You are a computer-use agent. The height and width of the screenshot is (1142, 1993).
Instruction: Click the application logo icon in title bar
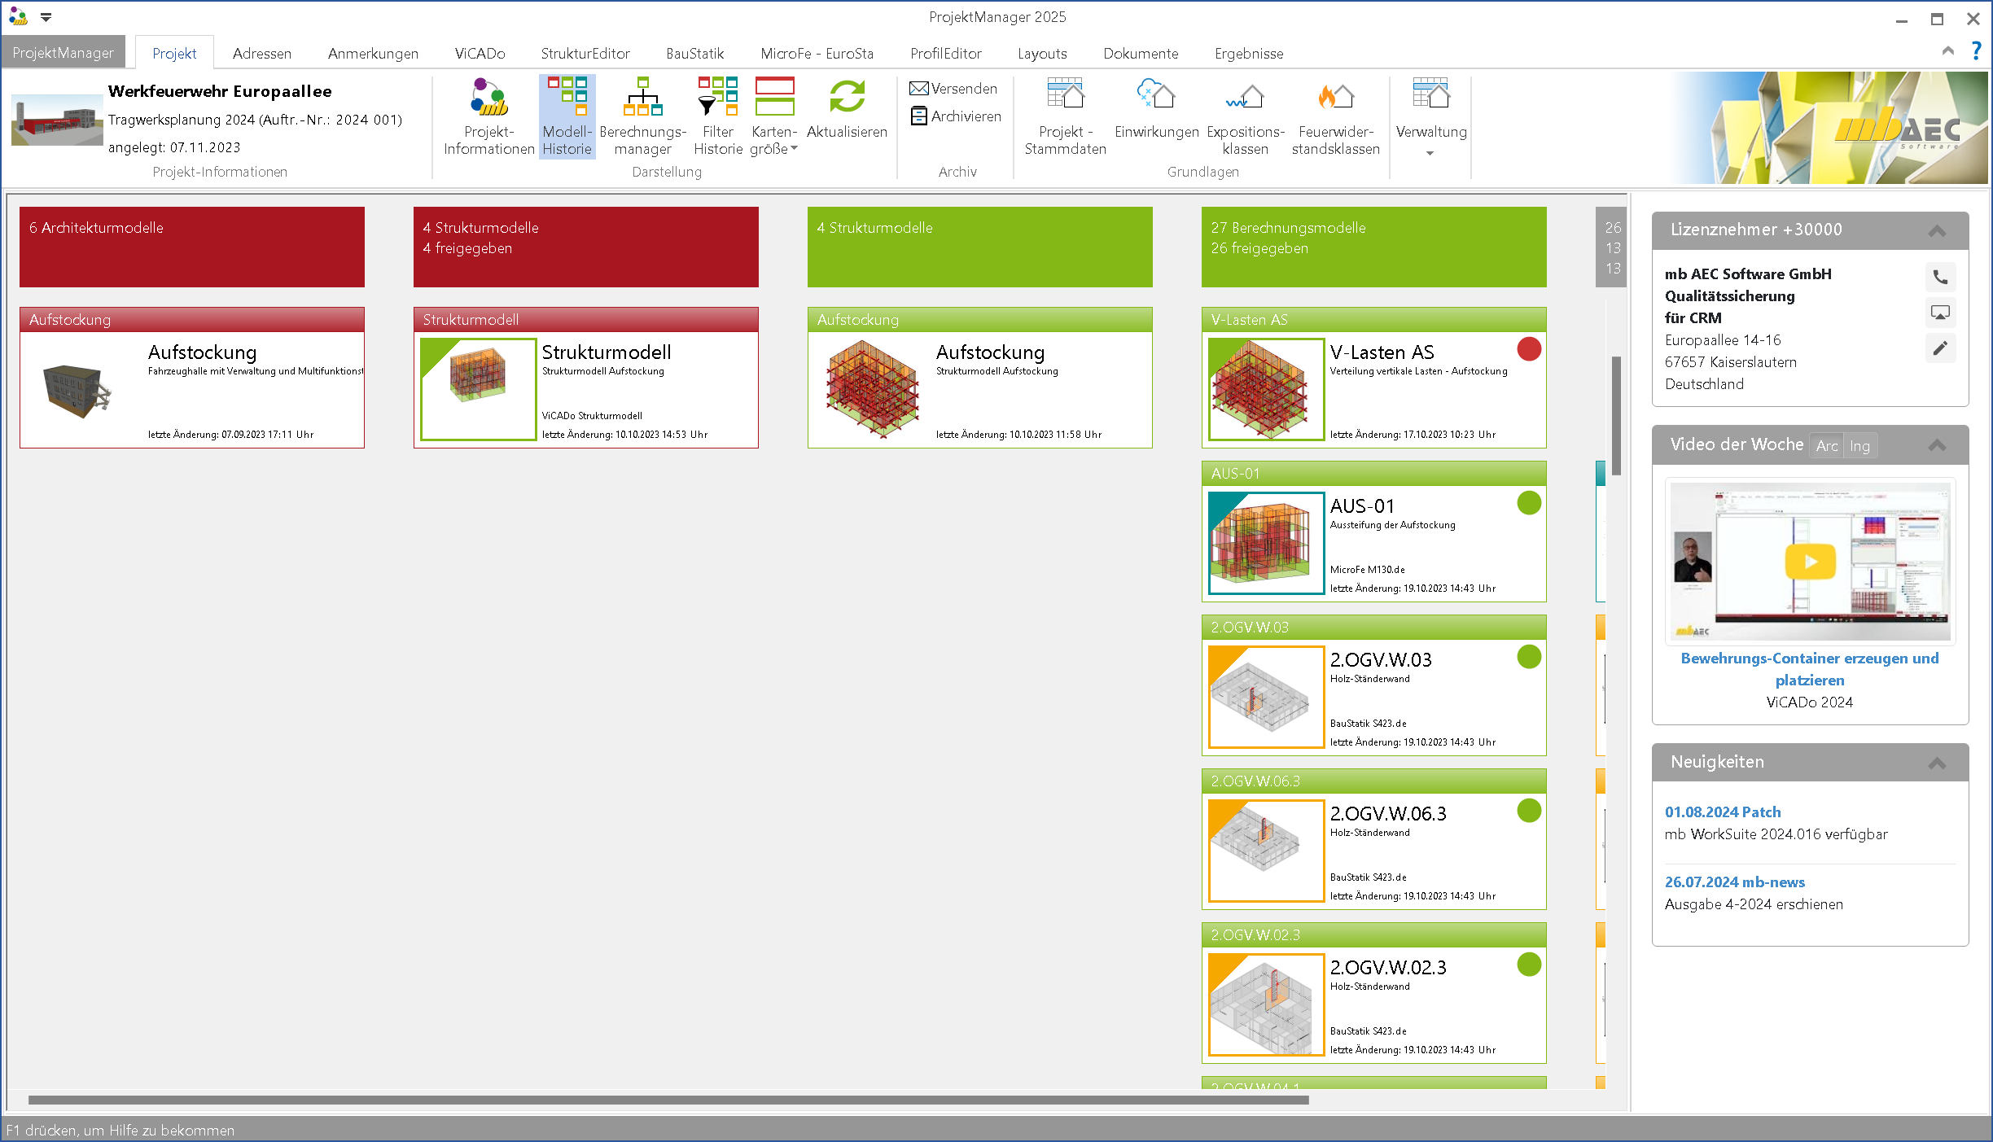pyautogui.click(x=18, y=16)
